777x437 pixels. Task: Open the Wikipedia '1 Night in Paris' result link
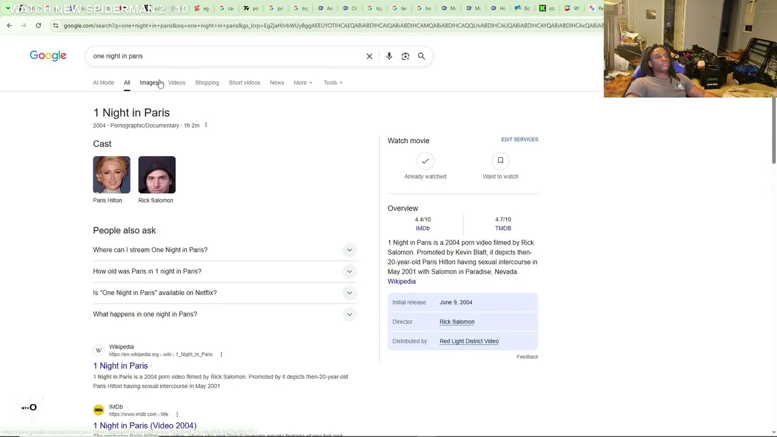(120, 366)
